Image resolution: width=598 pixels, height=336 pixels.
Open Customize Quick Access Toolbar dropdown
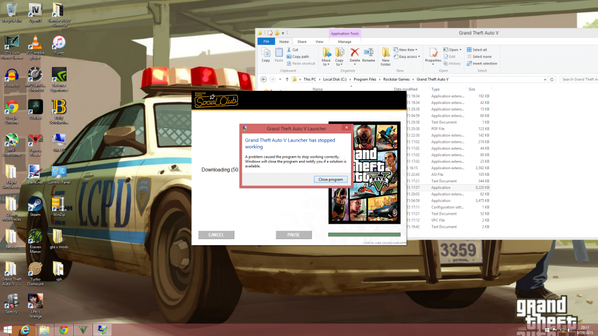[283, 33]
